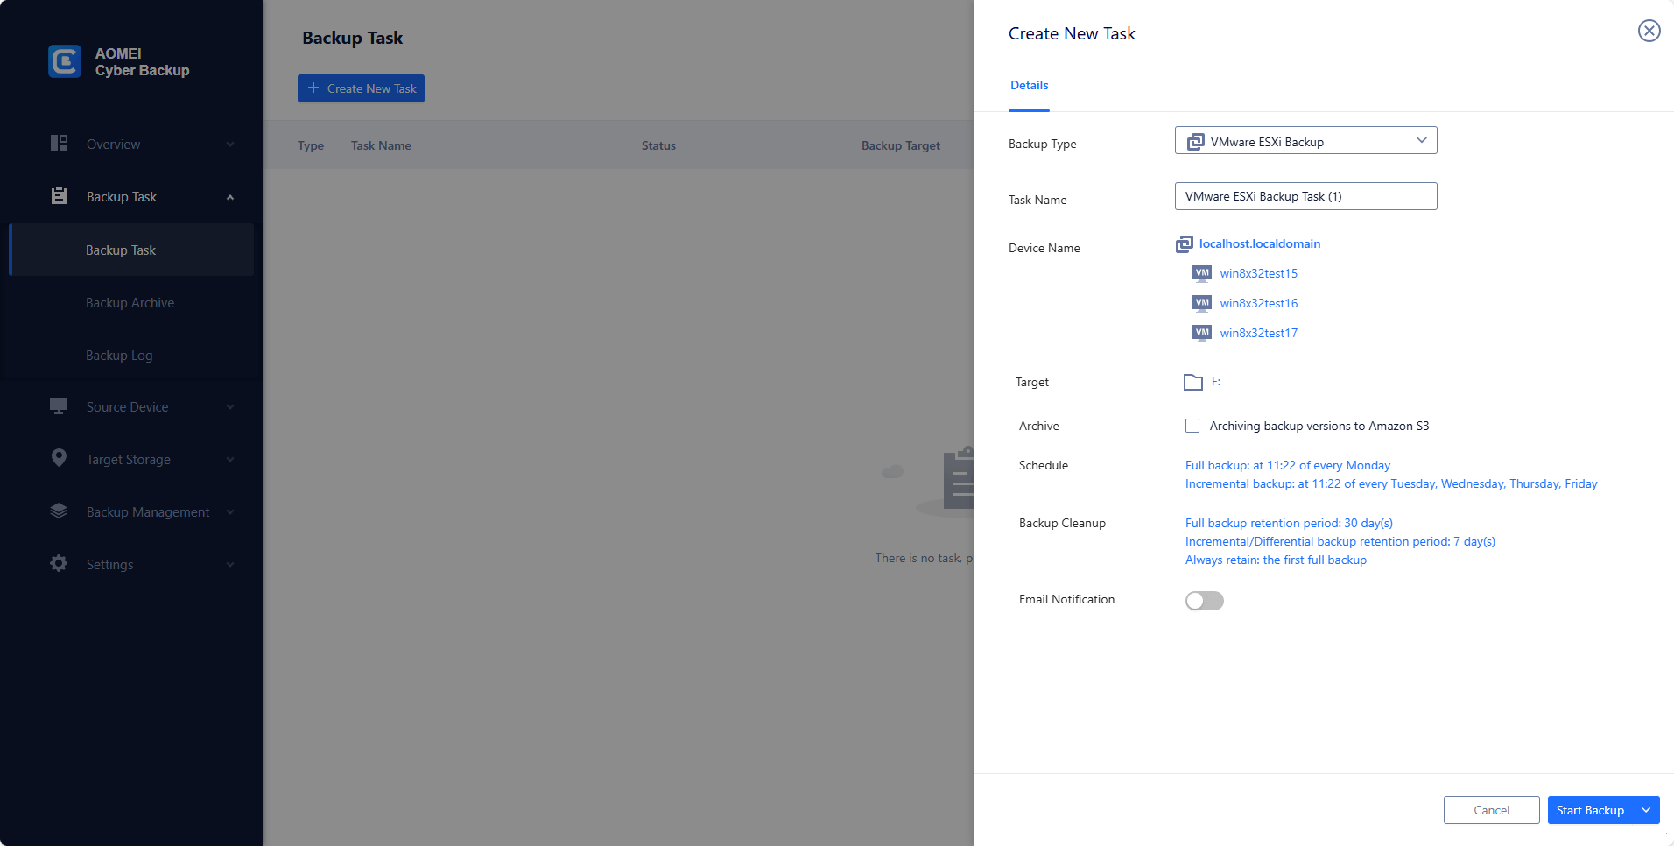Screen dimensions: 1674x846
Task: Enable archiving backup versions to Amazon S3
Action: point(1192,426)
